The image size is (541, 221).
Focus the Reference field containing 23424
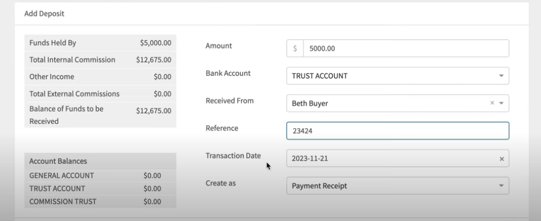398,131
